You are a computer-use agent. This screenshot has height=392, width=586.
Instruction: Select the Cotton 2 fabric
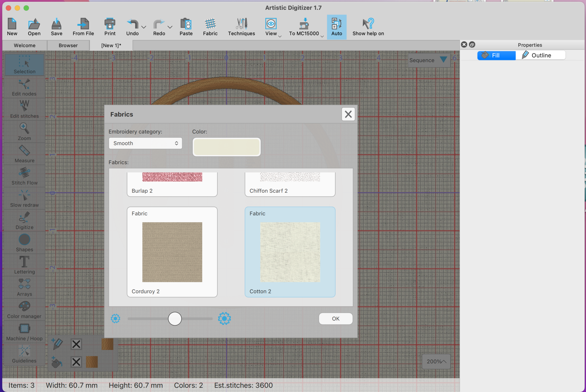coord(290,252)
